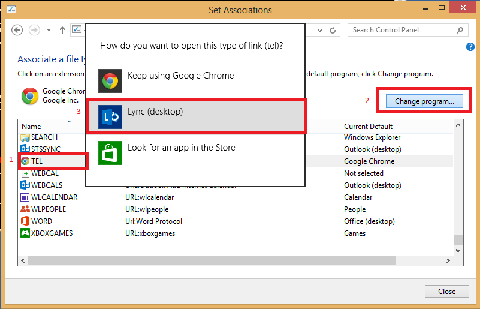The height and width of the screenshot is (309, 480).
Task: Click the Games default entry
Action: 355,233
